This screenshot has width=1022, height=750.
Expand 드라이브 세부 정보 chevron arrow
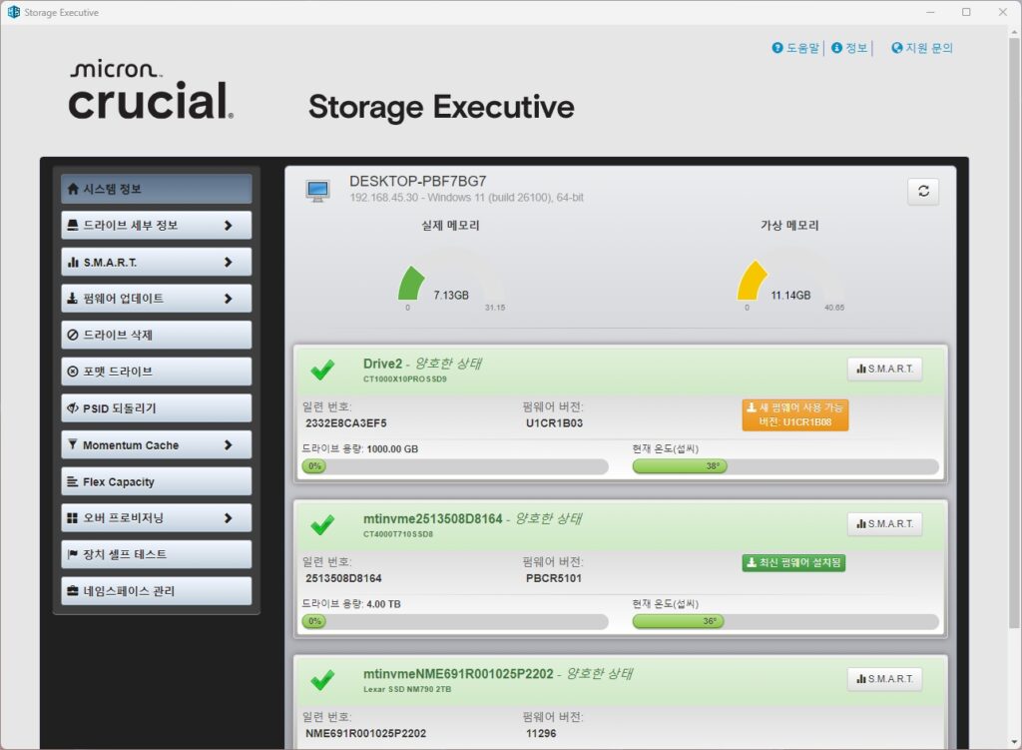pyautogui.click(x=229, y=226)
